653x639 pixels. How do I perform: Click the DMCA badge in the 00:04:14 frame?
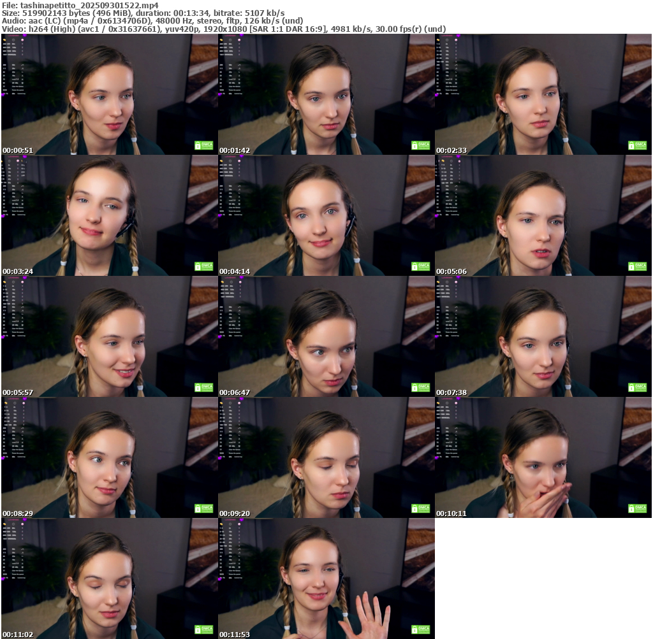click(x=421, y=266)
